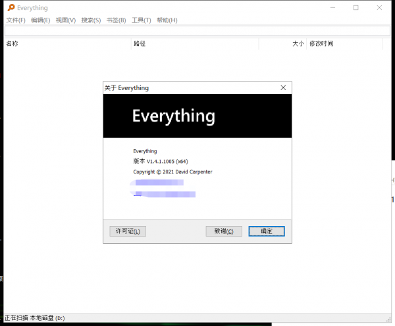The height and width of the screenshot is (326, 395).
Task: Open the 工具(T) menu
Action: (x=141, y=20)
